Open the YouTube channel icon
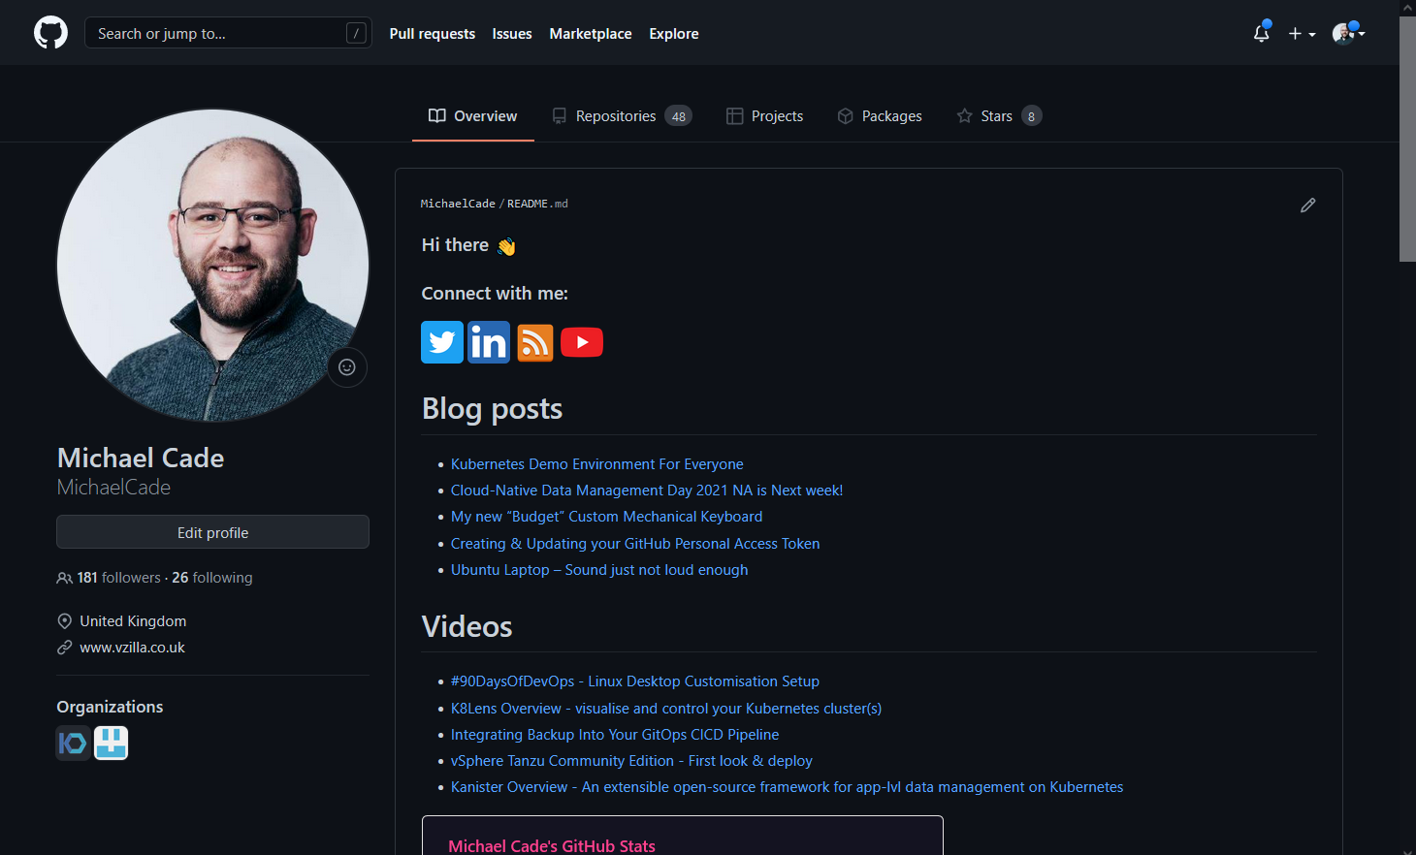 tap(582, 342)
